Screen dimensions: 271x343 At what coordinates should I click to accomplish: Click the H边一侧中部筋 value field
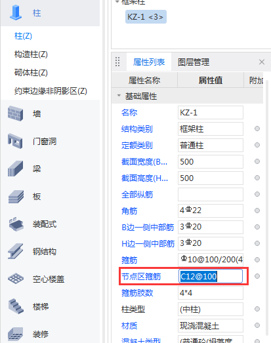coord(211,244)
